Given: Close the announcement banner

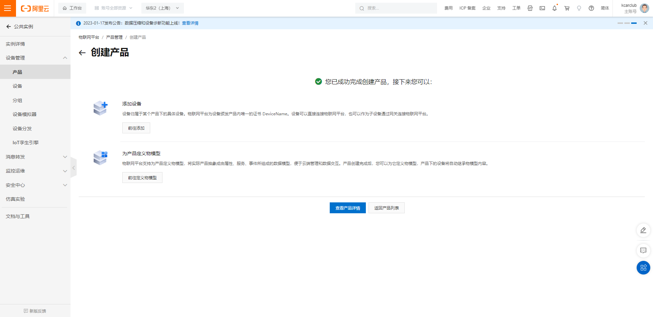Looking at the screenshot, I should [645, 23].
